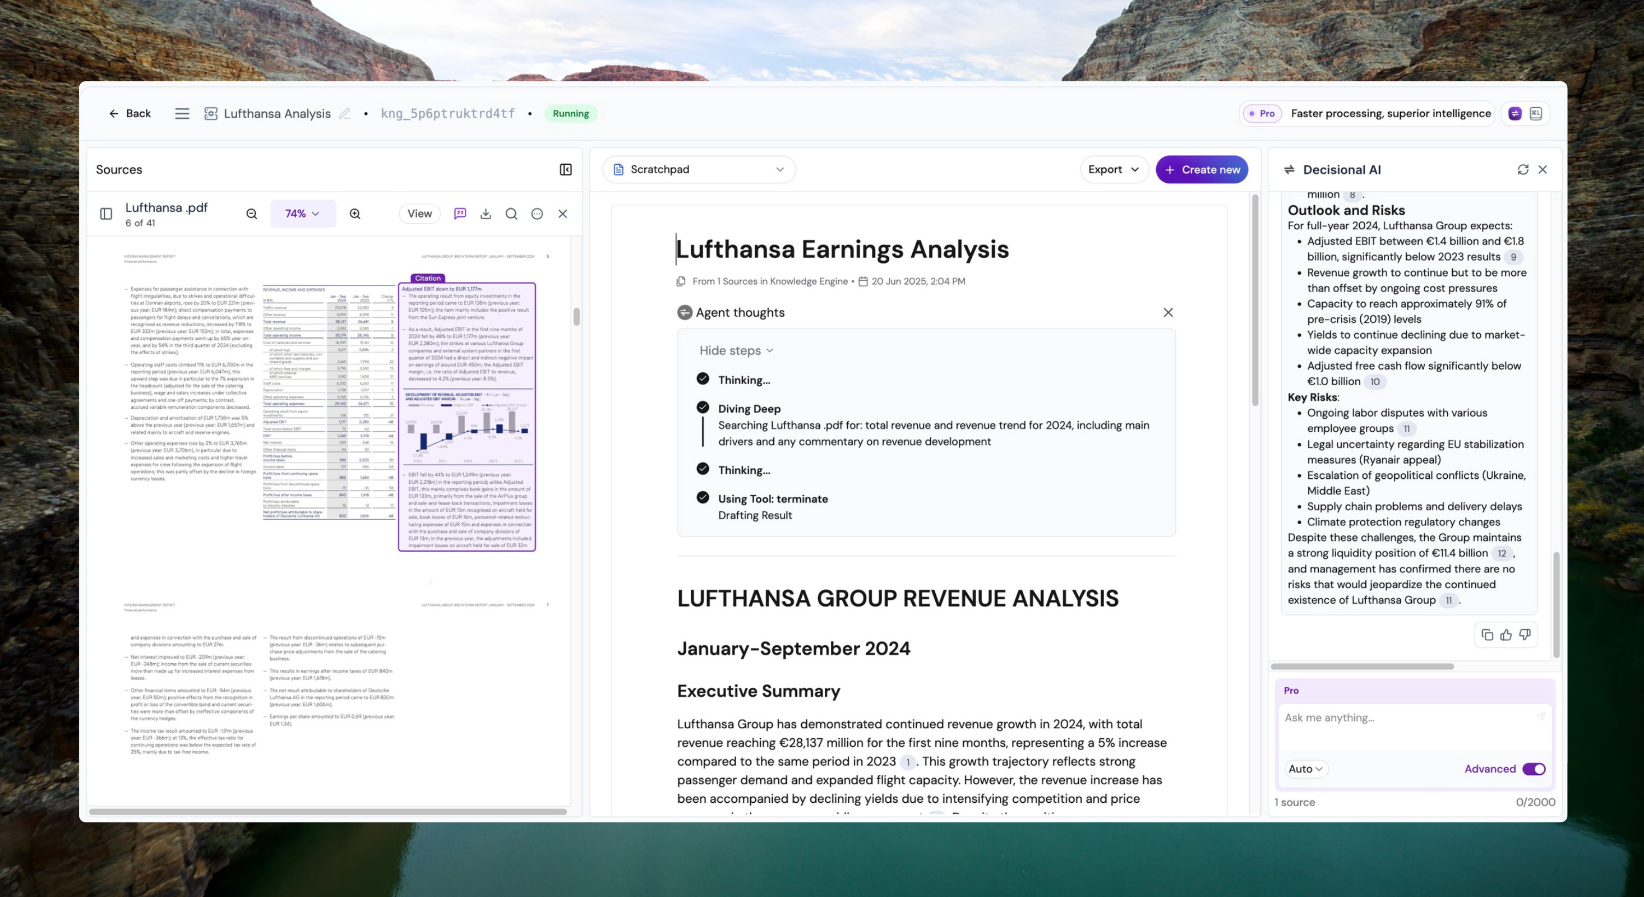Open citation 9 in Outlook and Risks
This screenshot has width=1644, height=897.
coord(1513,257)
